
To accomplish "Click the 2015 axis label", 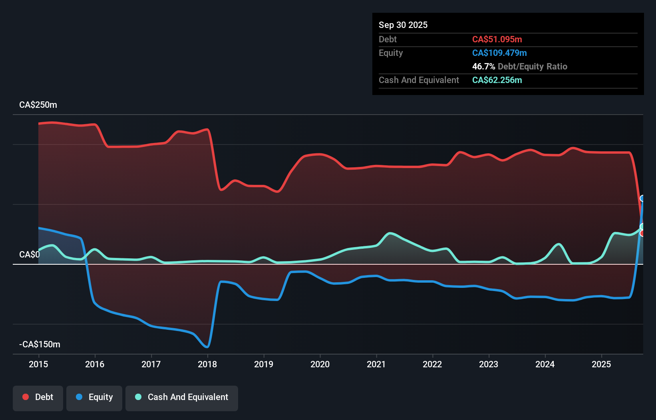I will (x=38, y=364).
